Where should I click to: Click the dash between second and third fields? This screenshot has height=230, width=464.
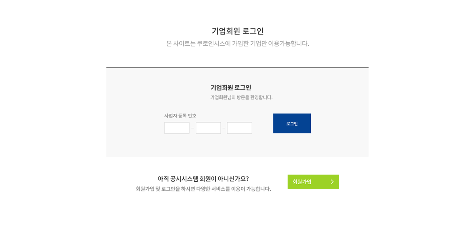coord(224,127)
